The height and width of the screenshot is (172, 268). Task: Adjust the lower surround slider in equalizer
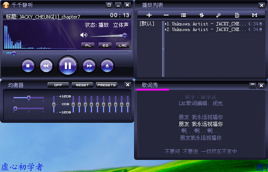[x=15, y=108]
